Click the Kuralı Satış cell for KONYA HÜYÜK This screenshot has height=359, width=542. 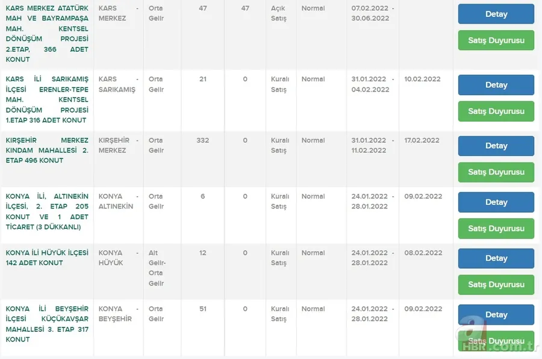(x=280, y=258)
